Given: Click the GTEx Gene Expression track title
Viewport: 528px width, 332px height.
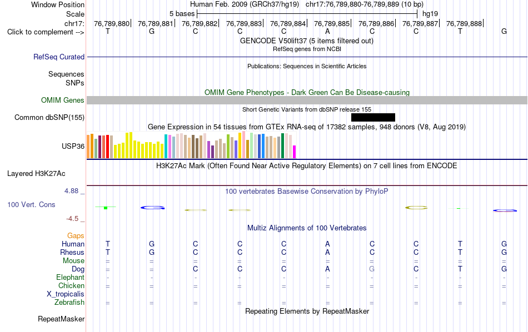Looking at the screenshot, I should point(307,127).
